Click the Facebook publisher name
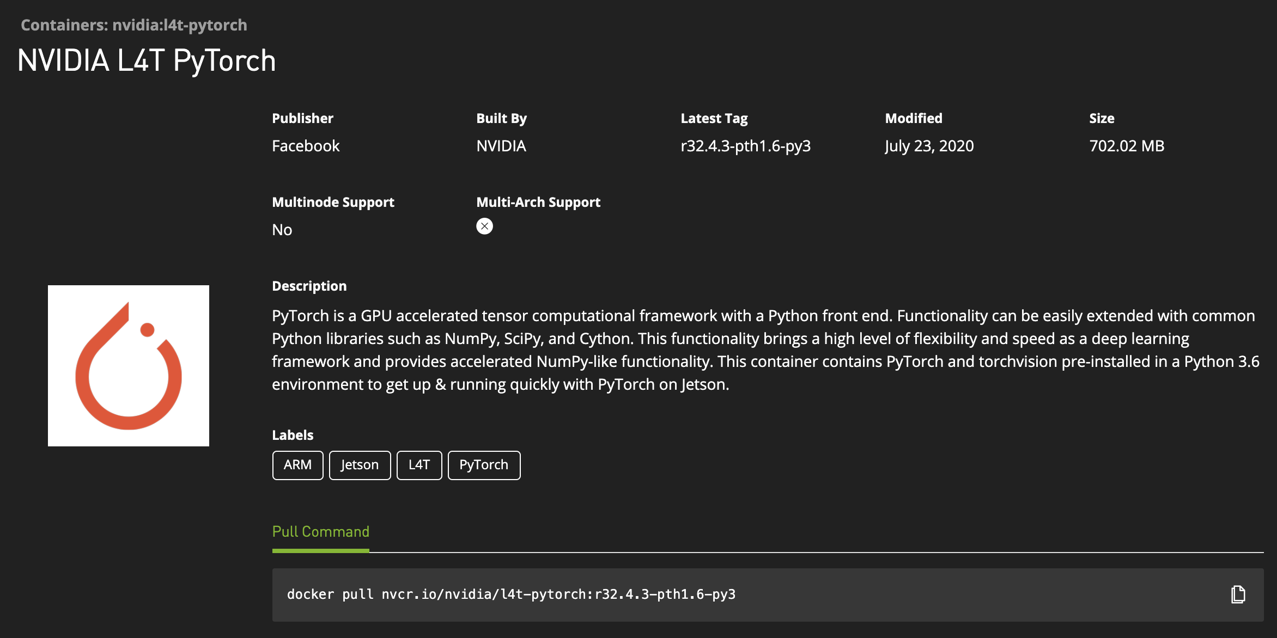Screen dimensions: 1277x638 tap(306, 146)
